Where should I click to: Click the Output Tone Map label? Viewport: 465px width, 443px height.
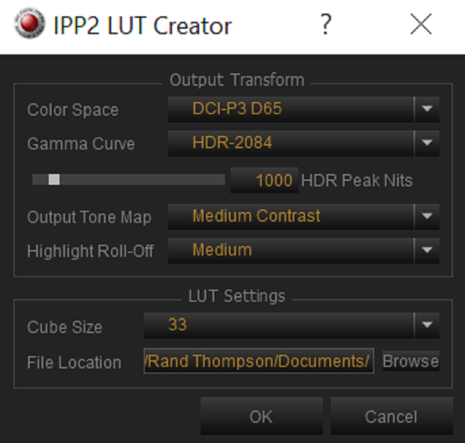tap(89, 217)
